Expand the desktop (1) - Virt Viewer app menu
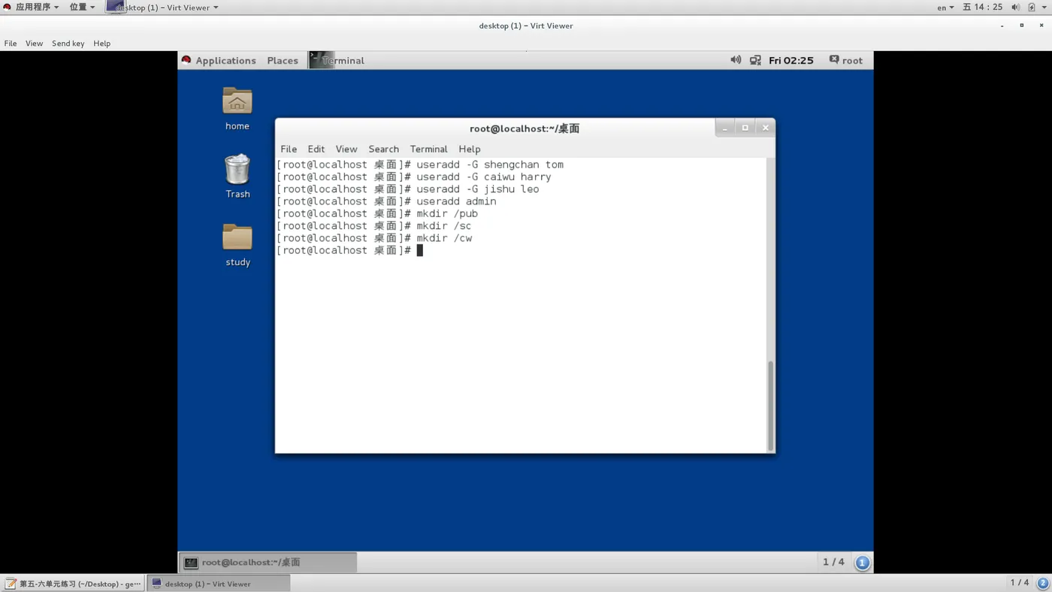The height and width of the screenshot is (592, 1052). [163, 7]
